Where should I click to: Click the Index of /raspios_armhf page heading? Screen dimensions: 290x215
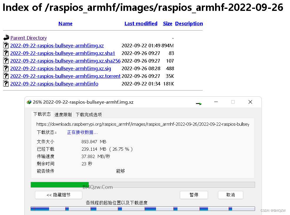click(x=143, y=8)
